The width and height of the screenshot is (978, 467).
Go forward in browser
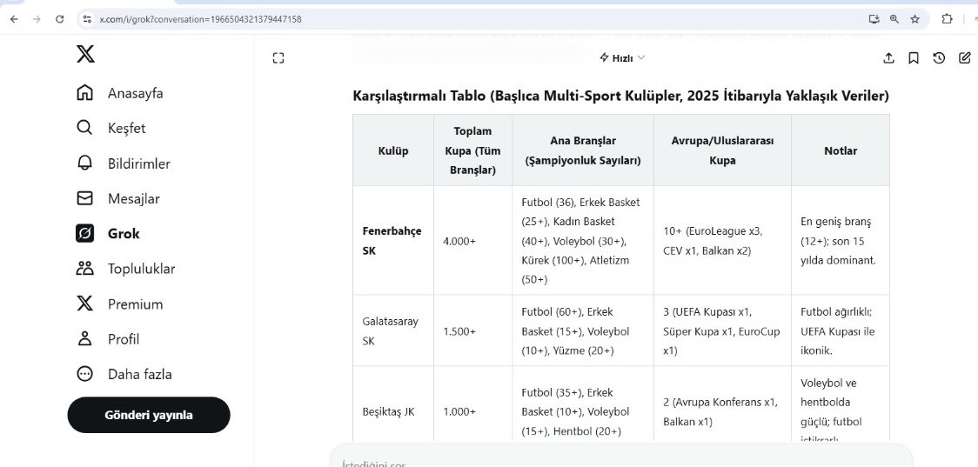[x=37, y=19]
